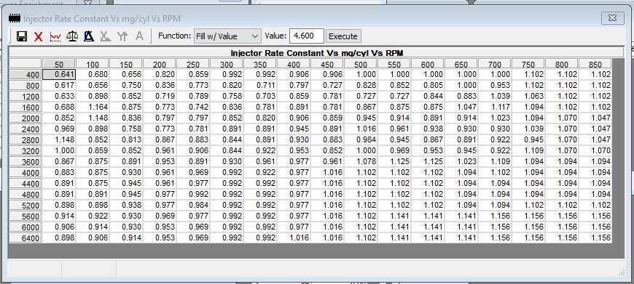Click the balance scales compare icon
Viewport: 634px width, 284px height.
[72, 36]
